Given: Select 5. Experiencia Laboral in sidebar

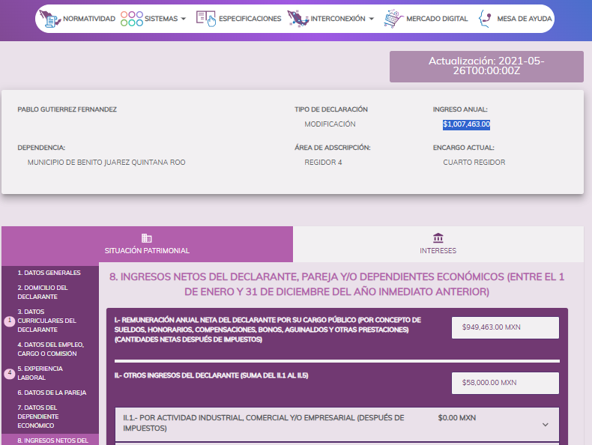Looking at the screenshot, I should (40, 373).
